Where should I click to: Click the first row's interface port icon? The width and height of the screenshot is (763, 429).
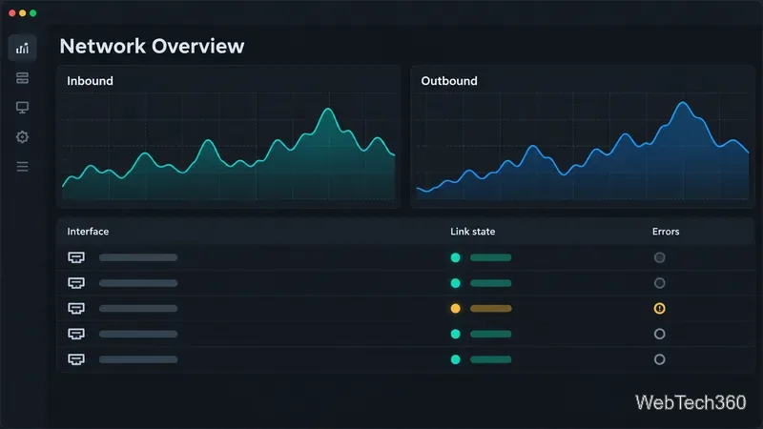coord(76,257)
